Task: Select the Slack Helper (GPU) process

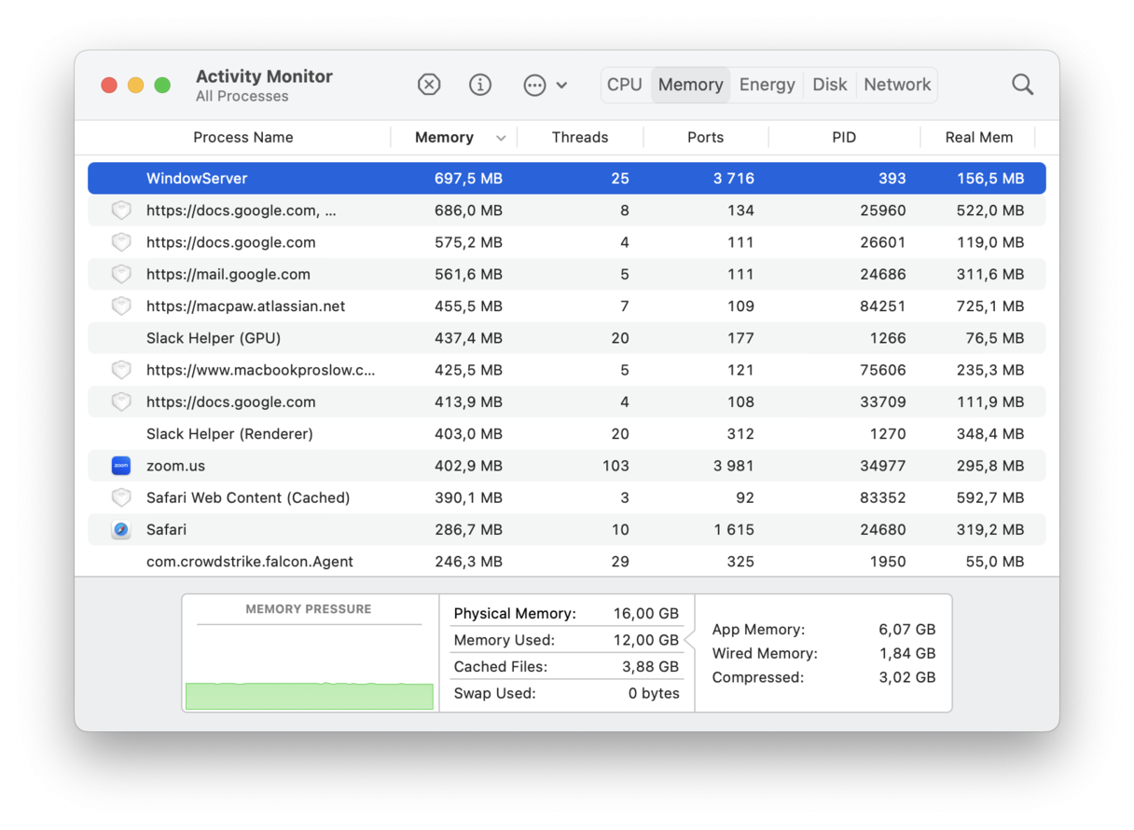Action: click(373, 337)
